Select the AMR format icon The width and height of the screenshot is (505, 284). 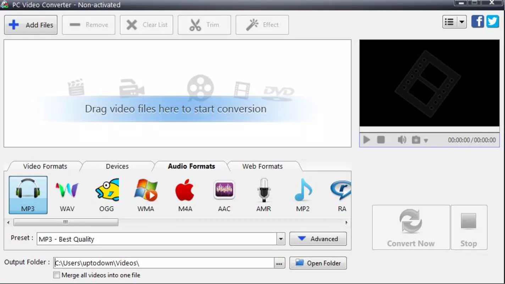point(263,195)
